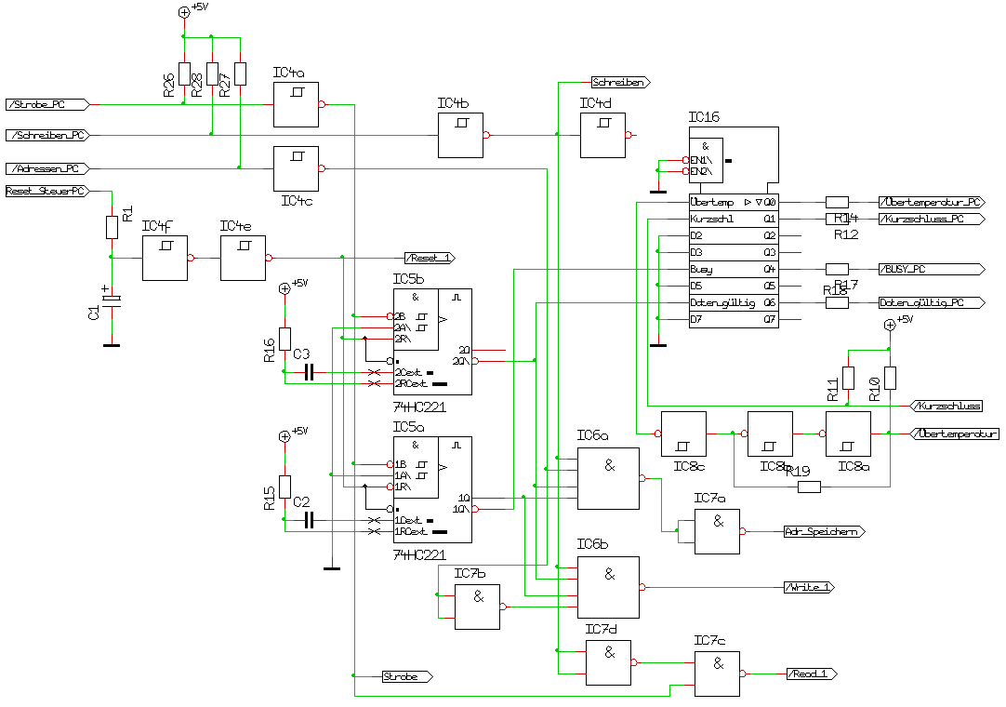Click the IC7b NAND gate
Image resolution: width=1006 pixels, height=707 pixels.
[x=477, y=607]
